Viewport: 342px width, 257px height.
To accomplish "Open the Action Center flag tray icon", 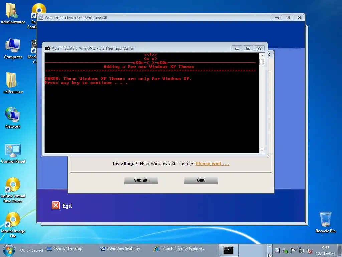I will click(x=293, y=251).
